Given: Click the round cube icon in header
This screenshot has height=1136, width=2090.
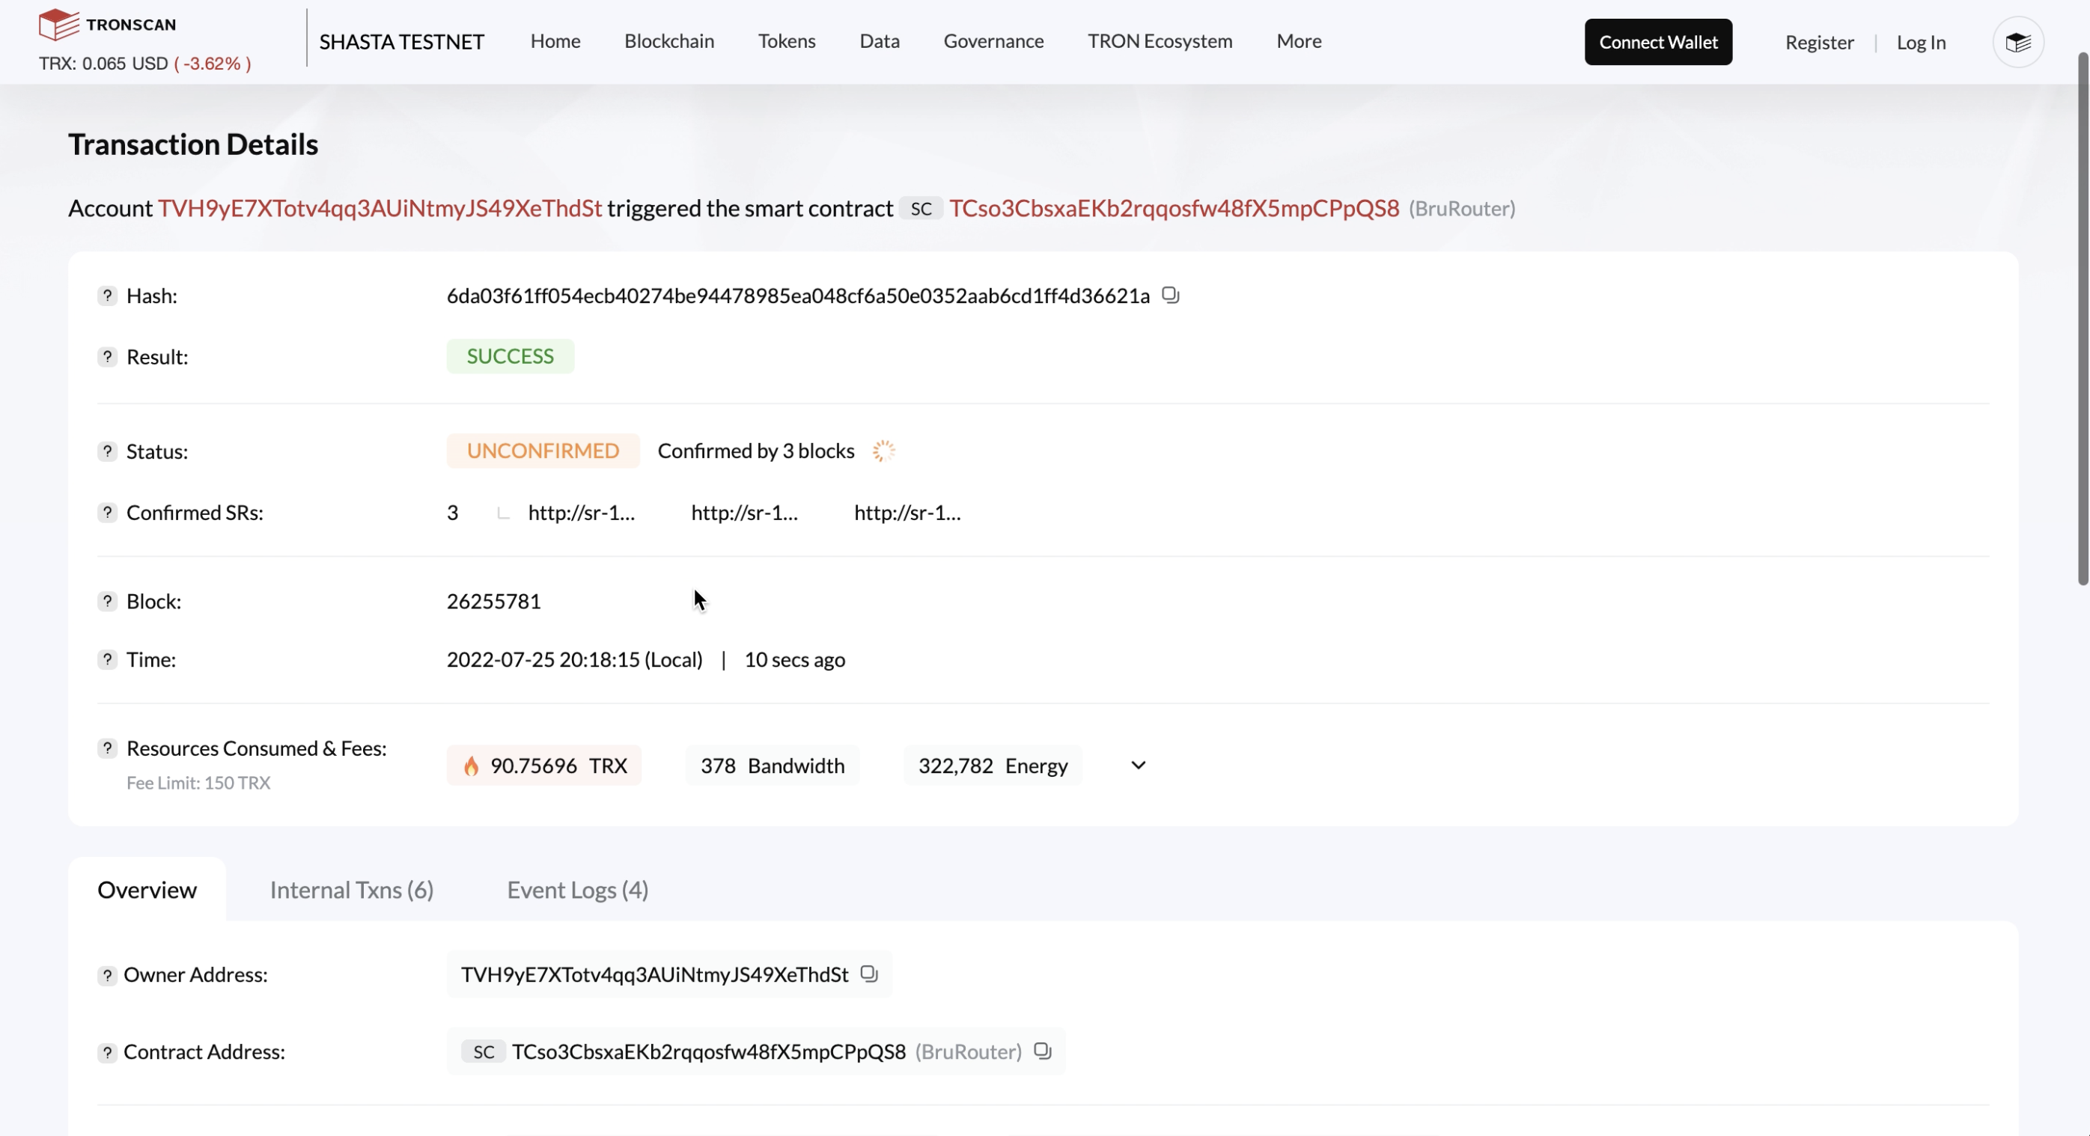Looking at the screenshot, I should click(2018, 42).
